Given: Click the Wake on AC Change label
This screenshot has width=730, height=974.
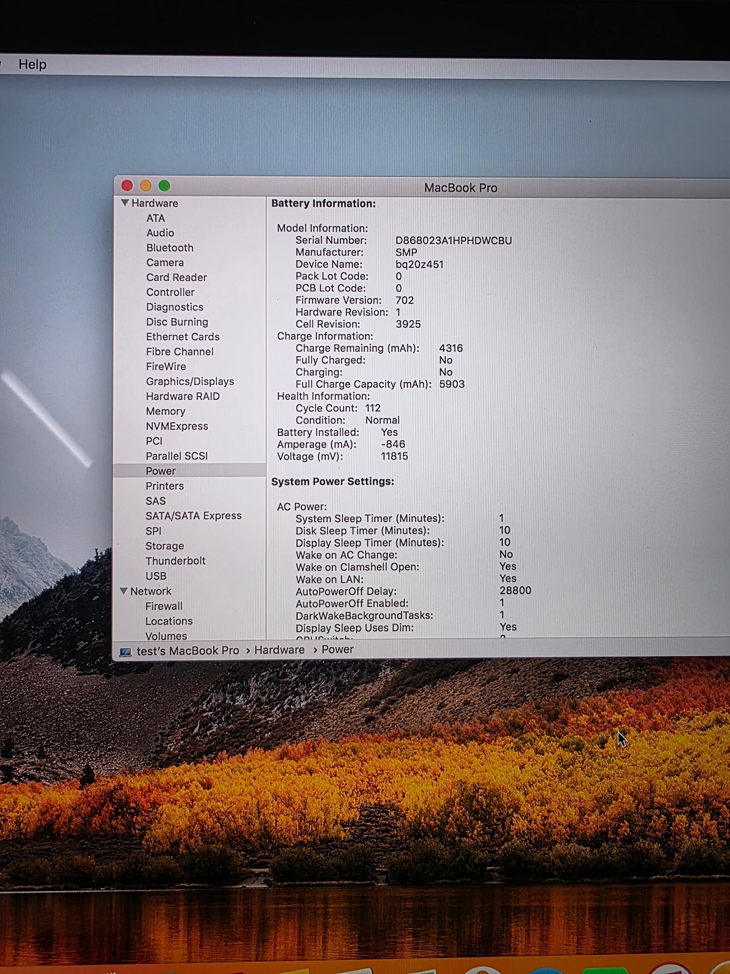Looking at the screenshot, I should 347,555.
